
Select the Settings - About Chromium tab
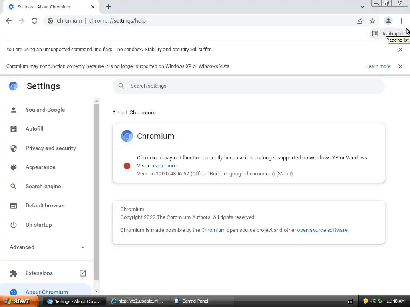tap(51, 7)
